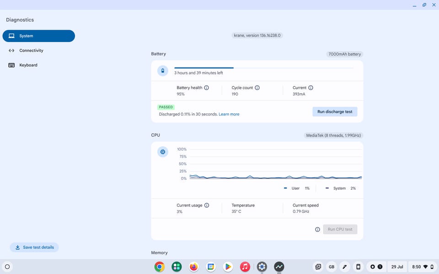Select the System tab in sidebar

coord(38,36)
